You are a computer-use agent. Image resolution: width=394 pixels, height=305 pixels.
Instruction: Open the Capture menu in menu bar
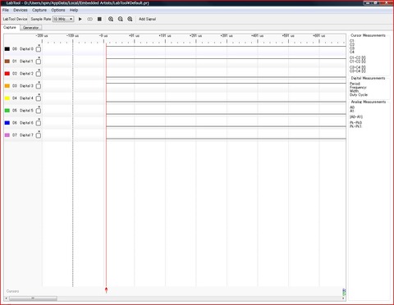coord(39,10)
